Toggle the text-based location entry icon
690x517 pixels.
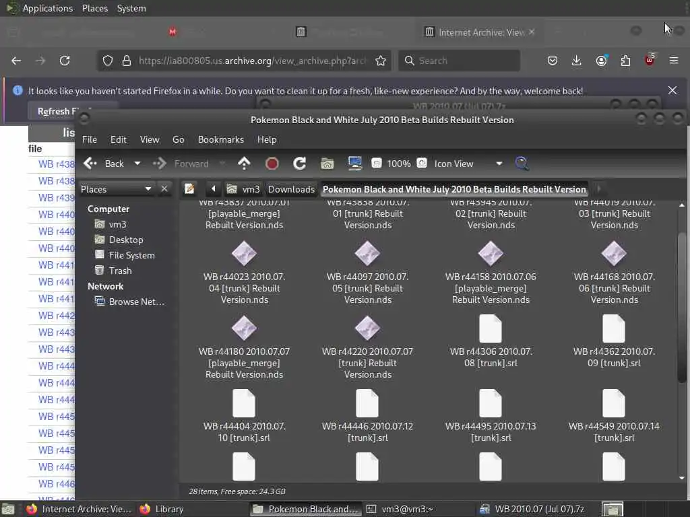coord(189,189)
